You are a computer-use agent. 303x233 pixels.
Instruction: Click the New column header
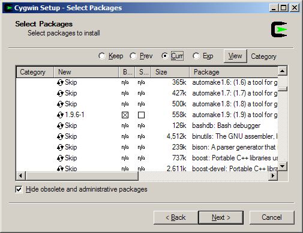point(86,72)
